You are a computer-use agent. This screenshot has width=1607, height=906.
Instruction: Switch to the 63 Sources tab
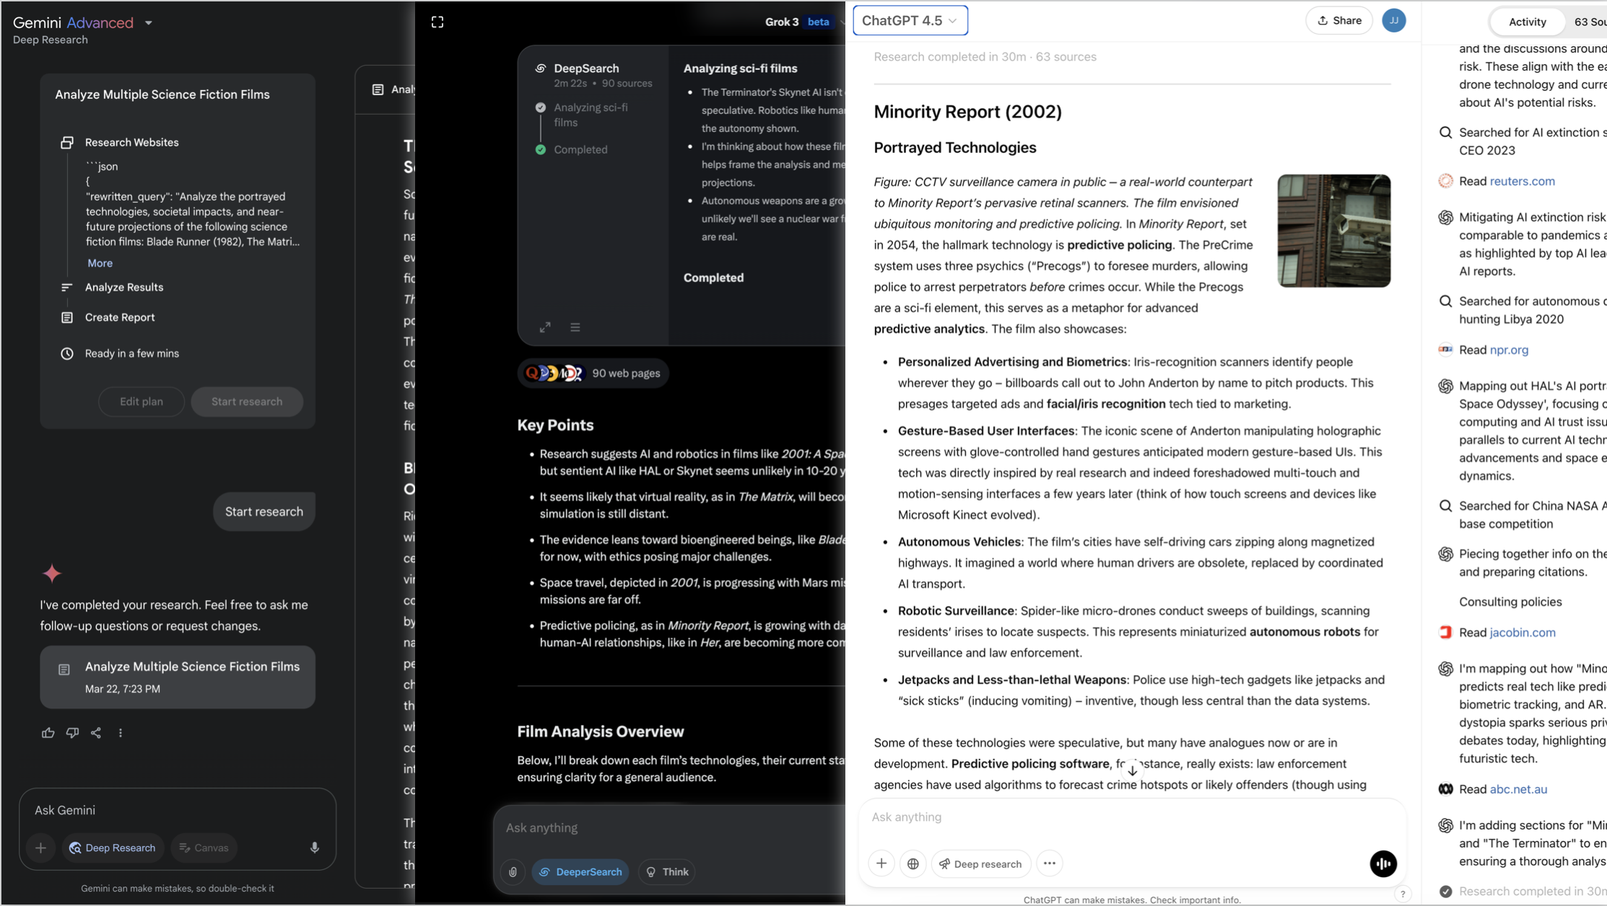tap(1590, 22)
